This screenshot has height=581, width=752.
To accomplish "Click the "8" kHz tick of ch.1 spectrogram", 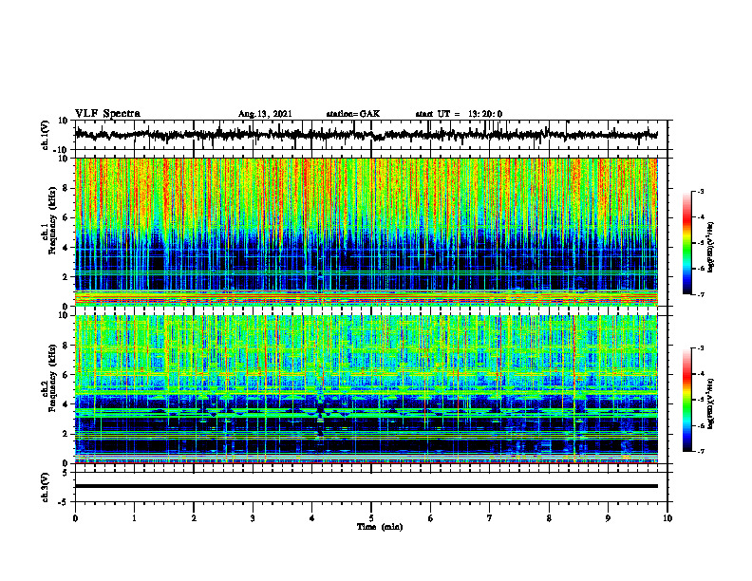I will pos(67,188).
